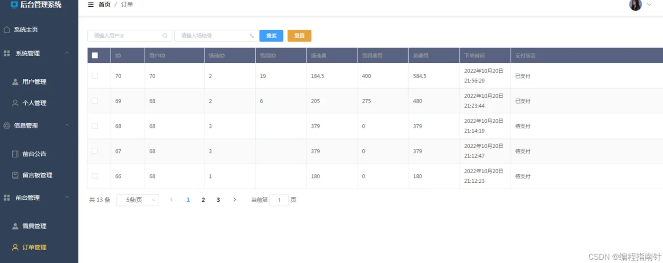Click the orange 重置 button
Image resolution: width=663 pixels, height=263 pixels.
299,36
